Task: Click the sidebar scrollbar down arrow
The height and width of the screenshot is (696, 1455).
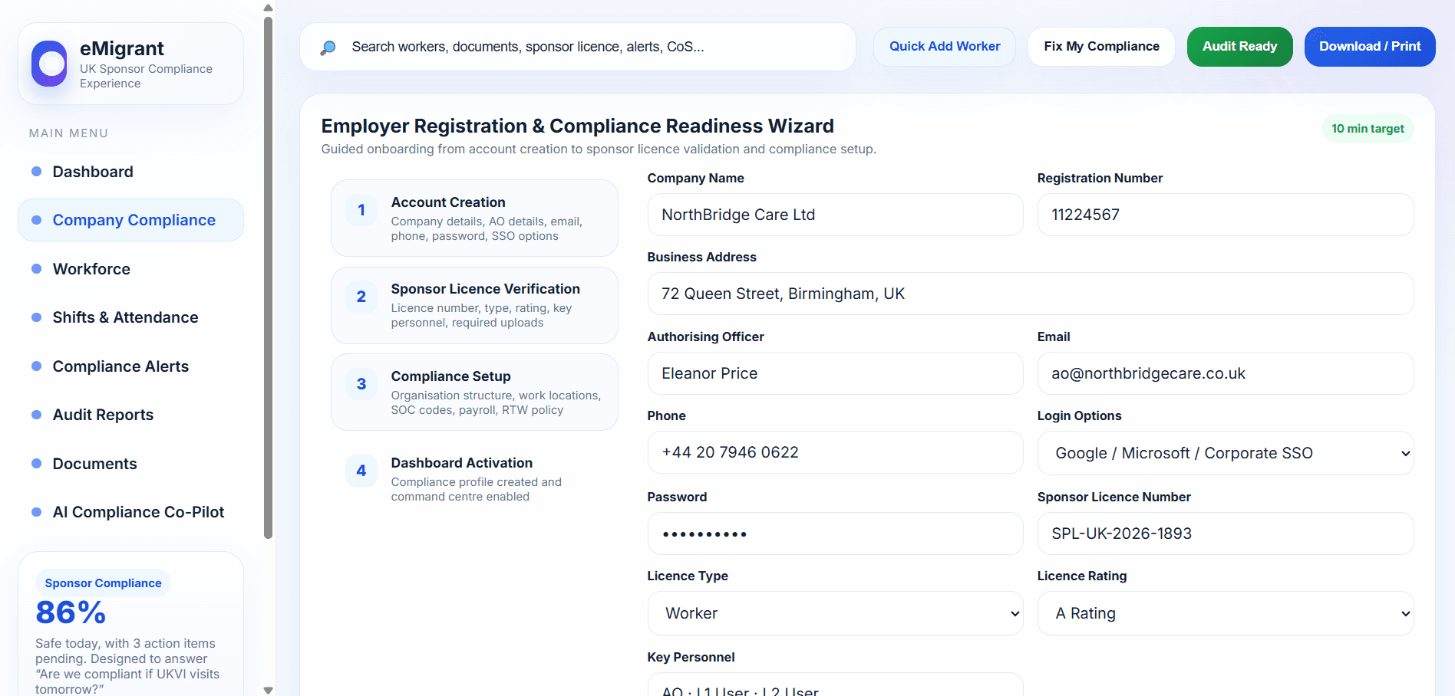Action: tap(268, 688)
